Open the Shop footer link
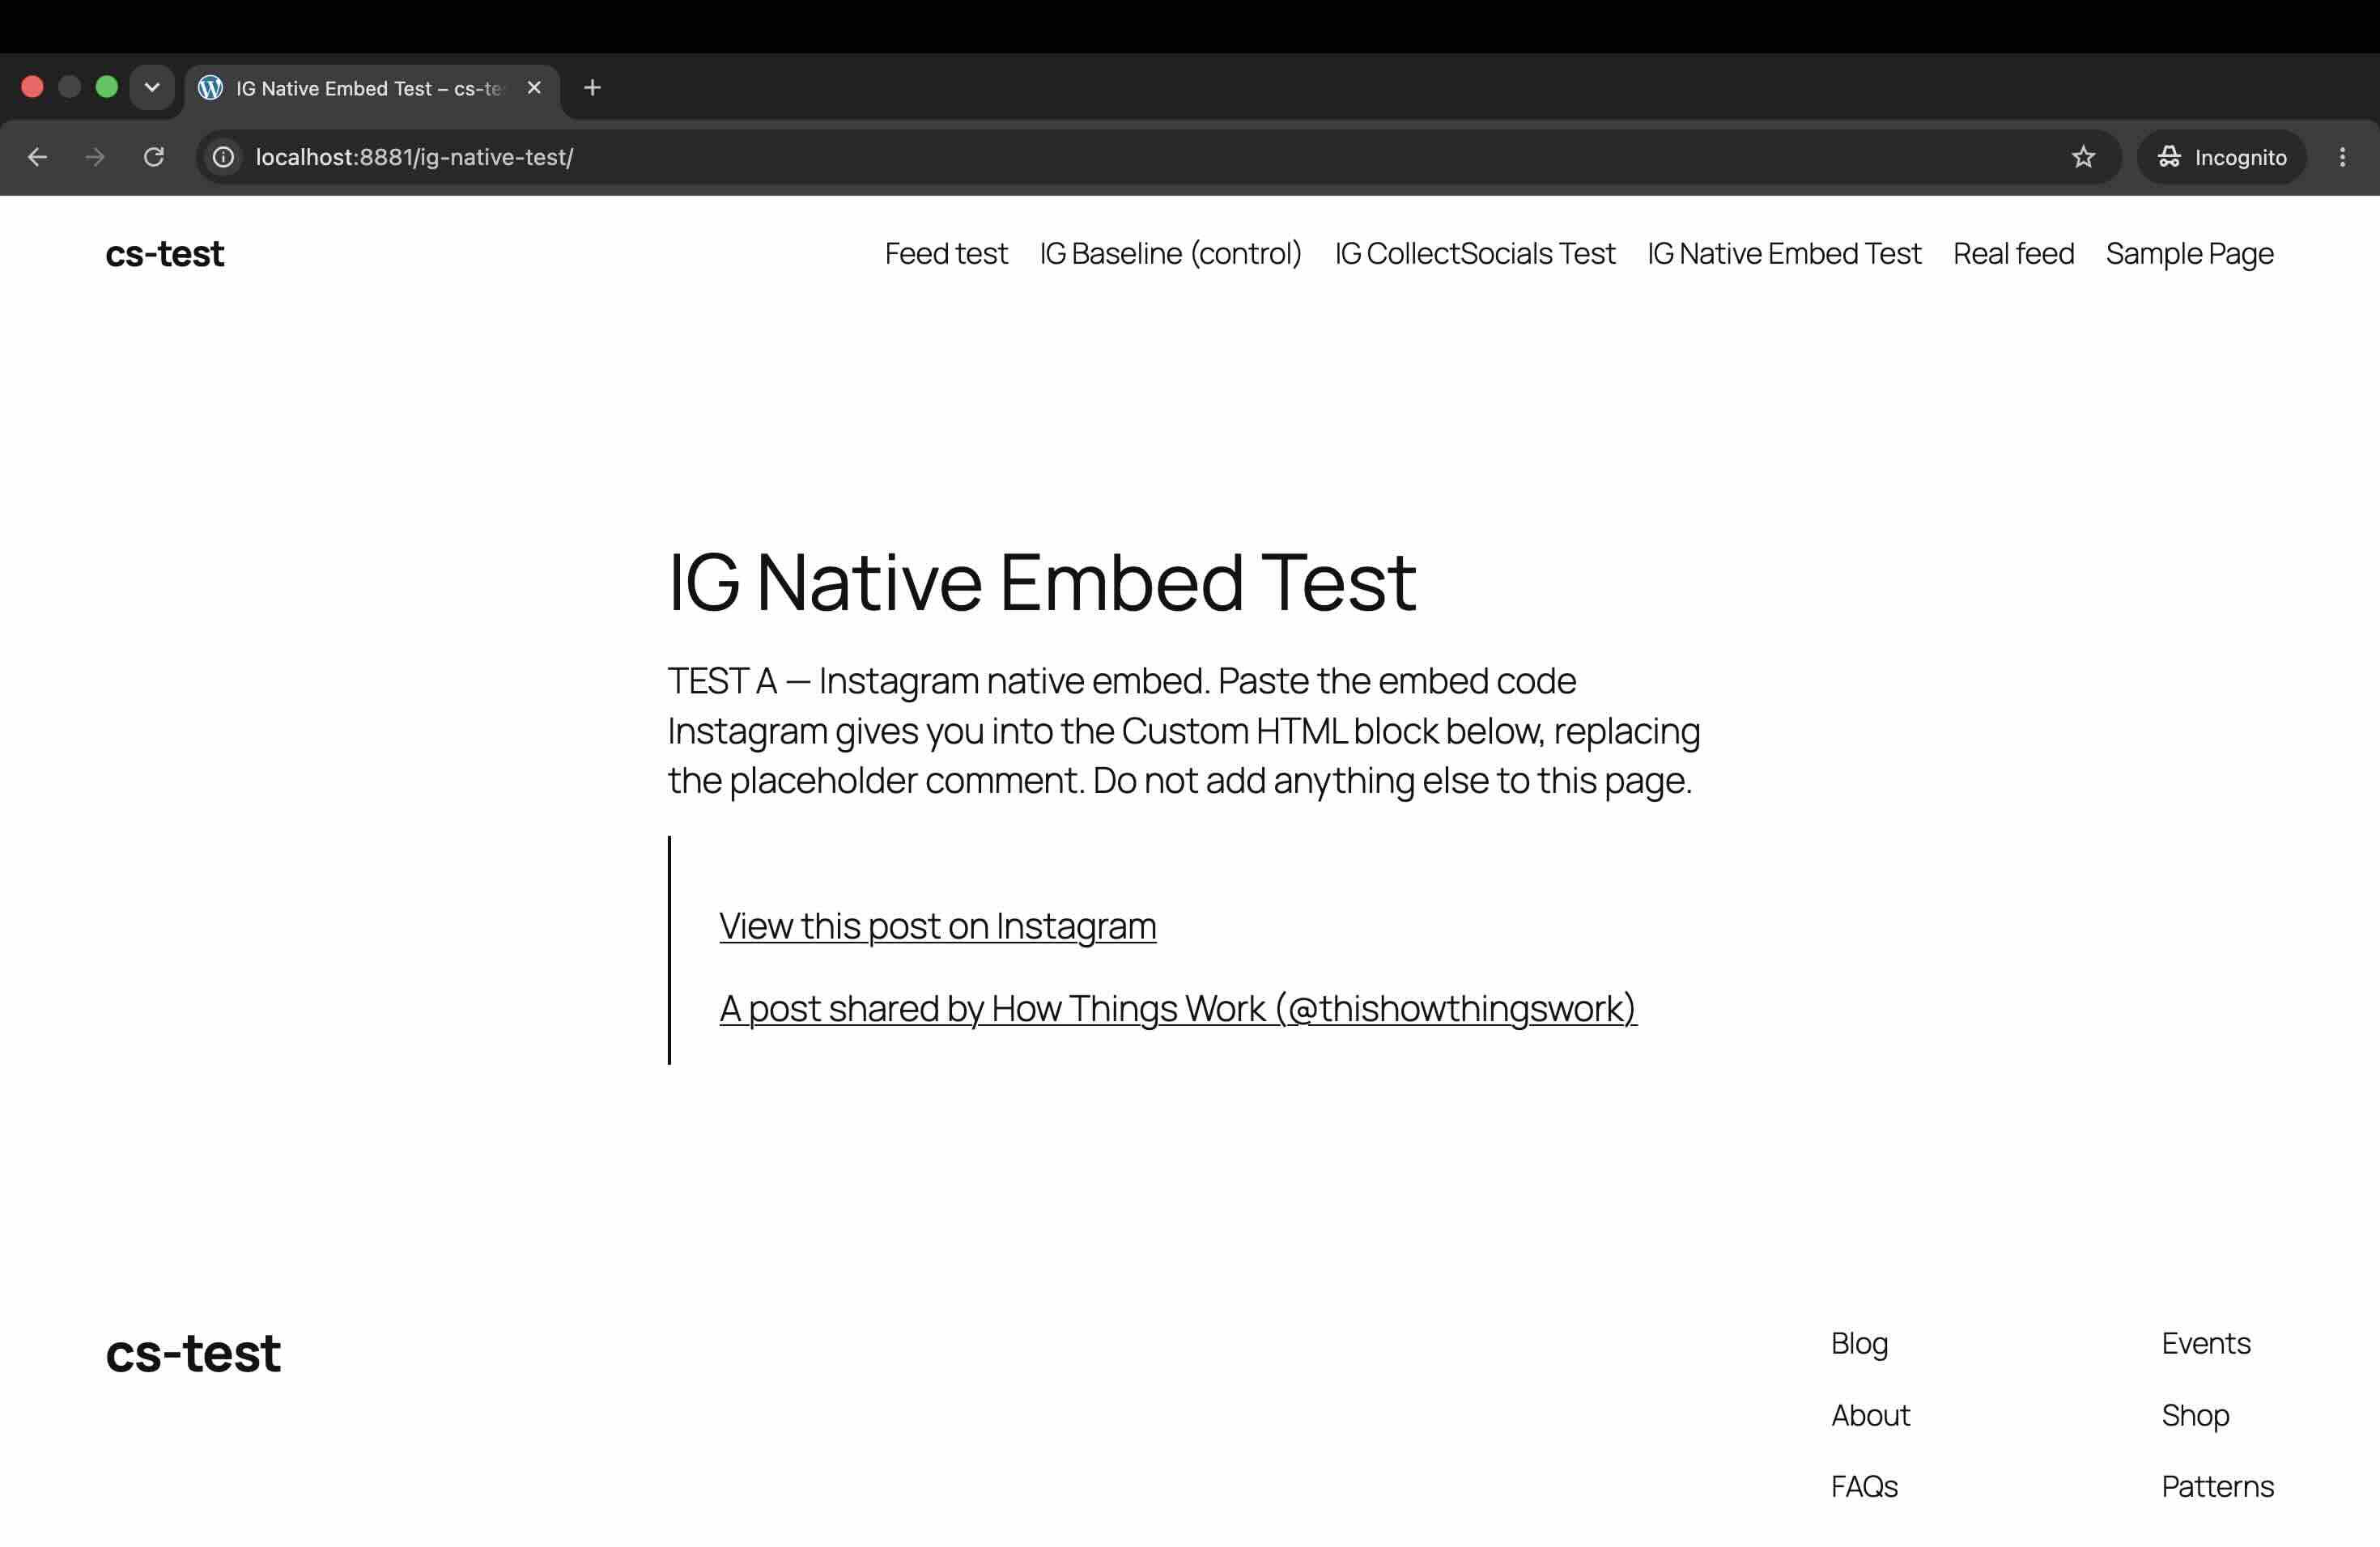Image resolution: width=2380 pixels, height=1547 pixels. point(2195,1416)
